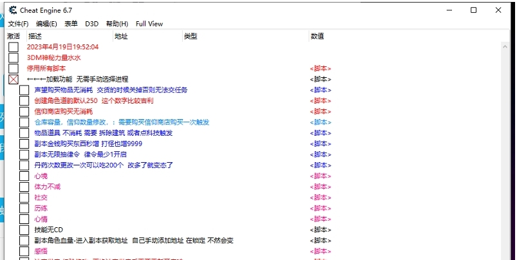
Task: Select the 3DM神秘力量水水 row text
Action: point(53,58)
